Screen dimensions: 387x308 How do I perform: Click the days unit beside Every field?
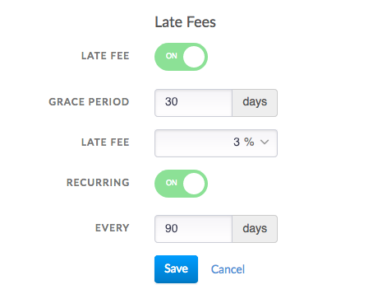click(x=255, y=229)
